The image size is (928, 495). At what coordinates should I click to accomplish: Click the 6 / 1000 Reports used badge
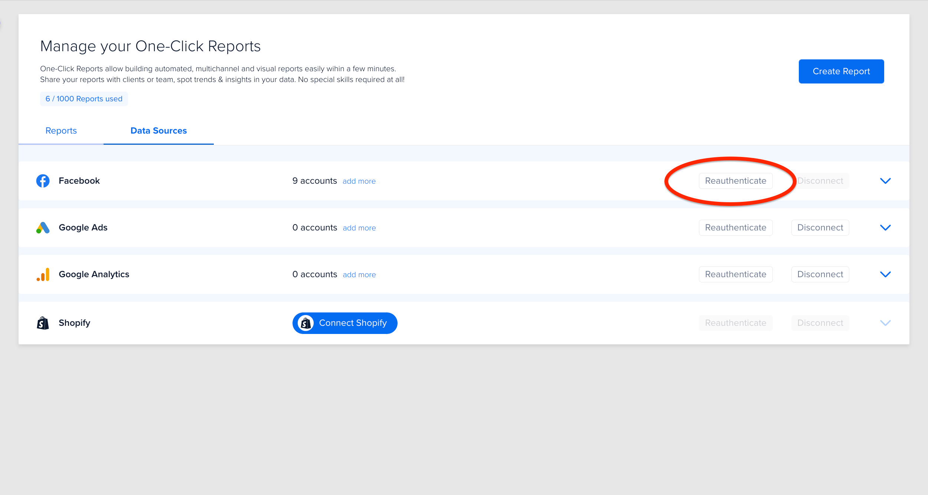pyautogui.click(x=84, y=99)
